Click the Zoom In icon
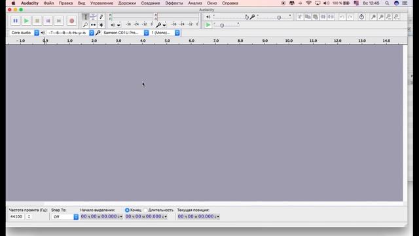 pos(373,17)
